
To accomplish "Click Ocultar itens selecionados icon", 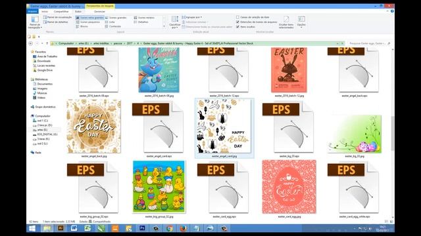I will coord(286,22).
